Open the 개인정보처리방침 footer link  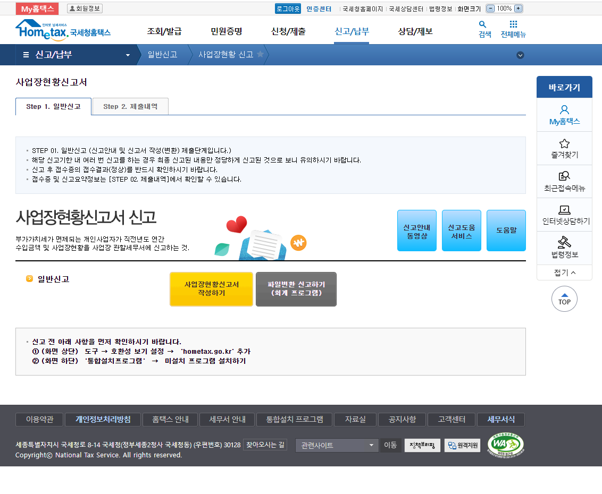(103, 420)
